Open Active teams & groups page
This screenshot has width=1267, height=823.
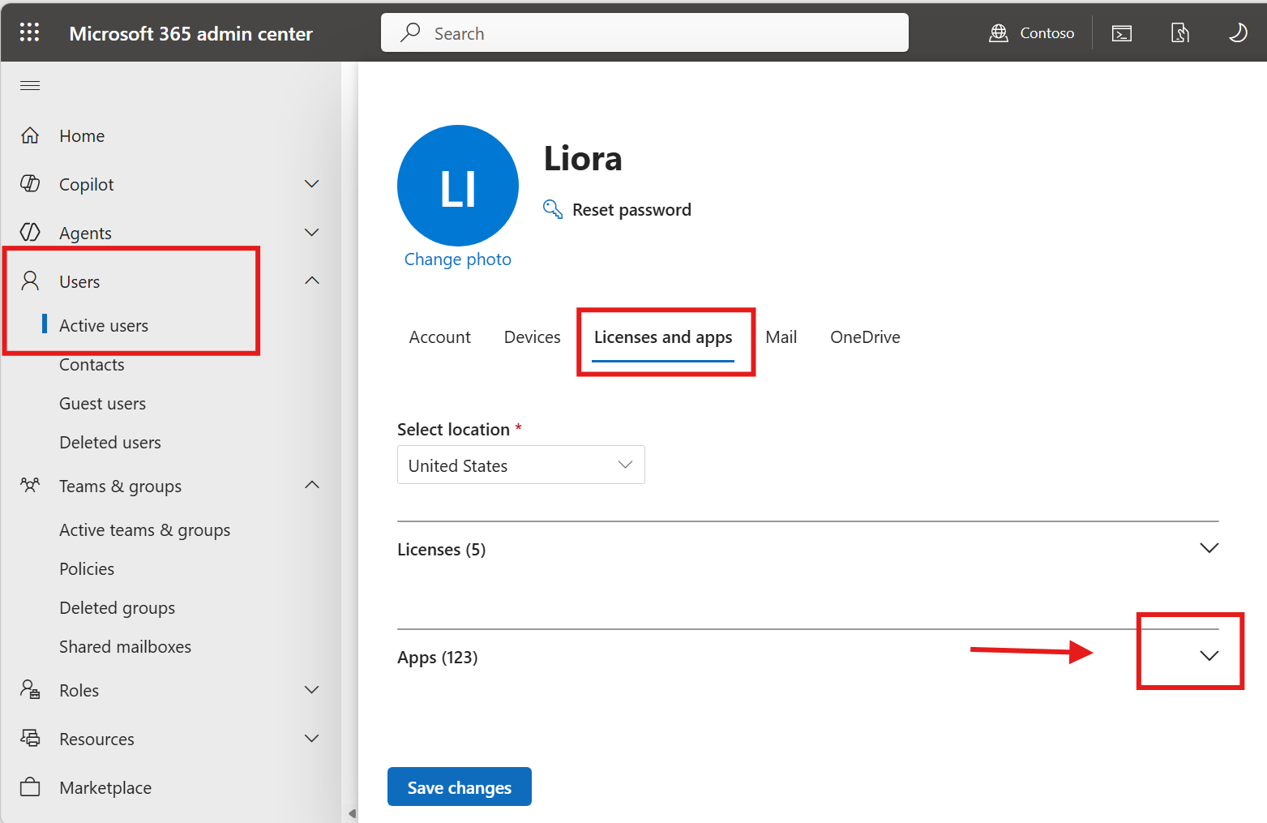coord(145,529)
